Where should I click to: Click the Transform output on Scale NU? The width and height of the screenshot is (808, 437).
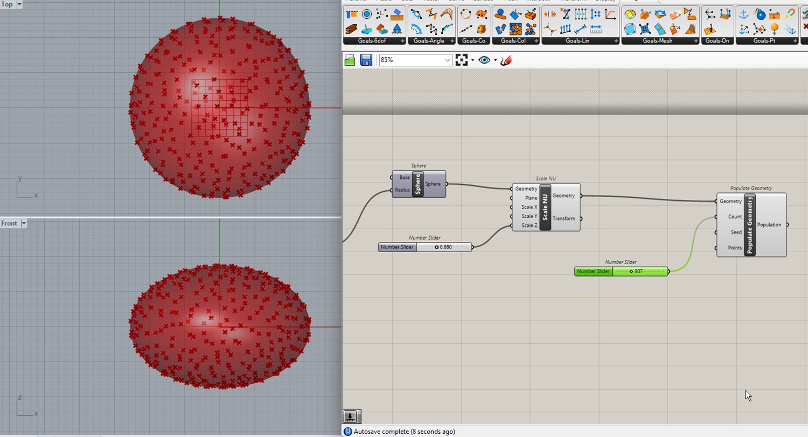[563, 218]
